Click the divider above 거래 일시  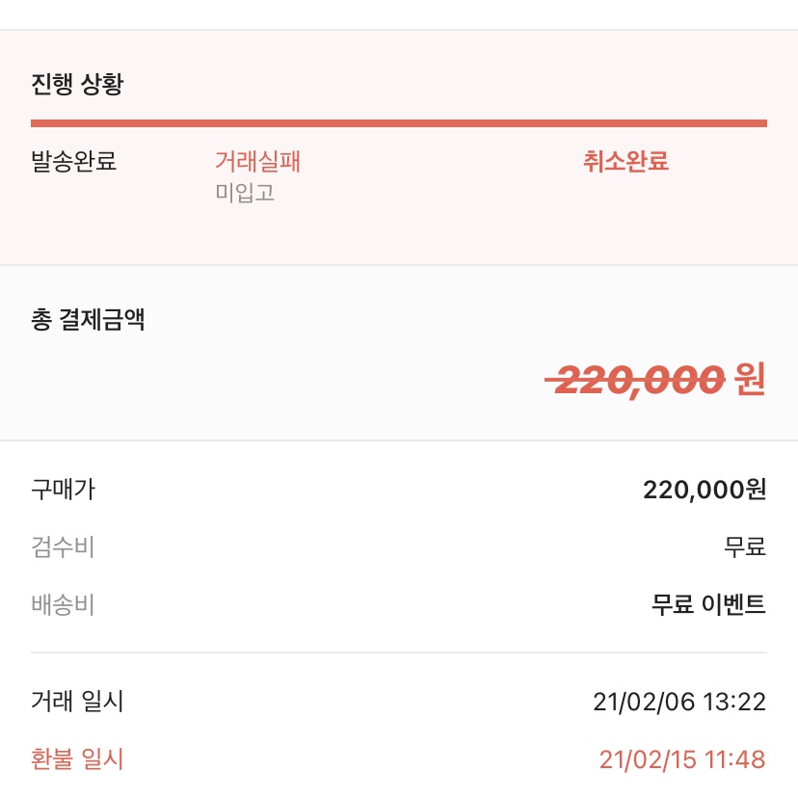398,652
